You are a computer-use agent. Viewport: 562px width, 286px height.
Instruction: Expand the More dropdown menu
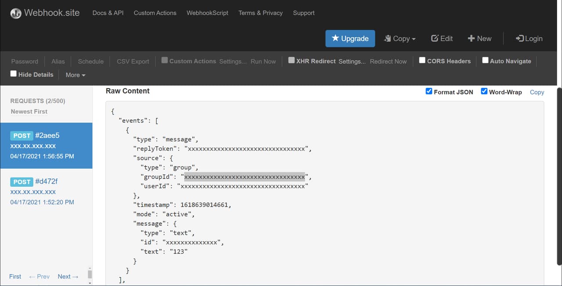76,75
